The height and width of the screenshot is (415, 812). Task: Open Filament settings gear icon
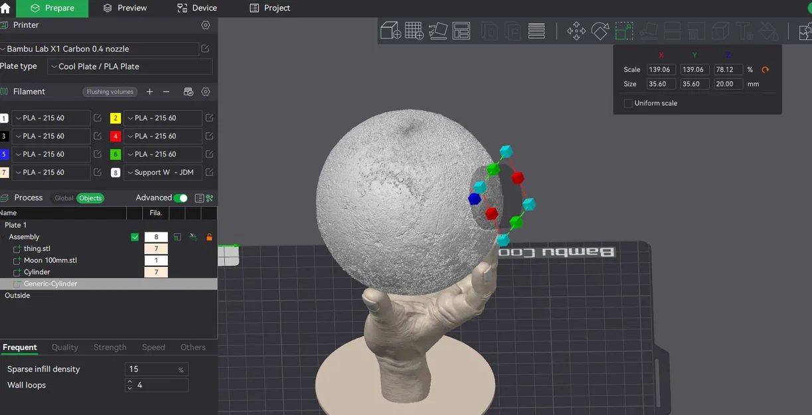[x=206, y=92]
